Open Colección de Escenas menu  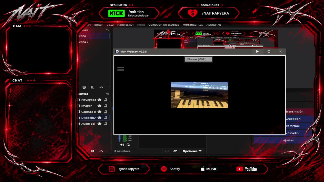tap(164, 25)
